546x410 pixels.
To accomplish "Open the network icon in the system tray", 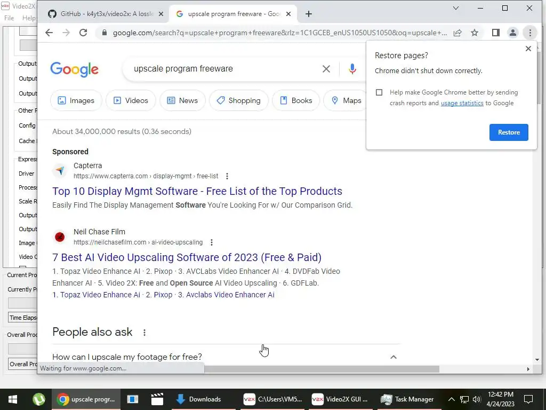I will (x=464, y=399).
